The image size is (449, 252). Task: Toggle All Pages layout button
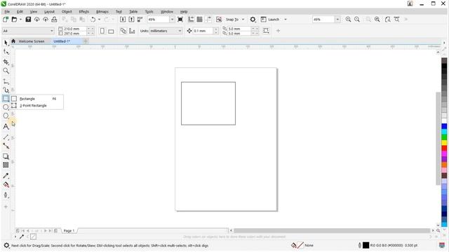tap(123, 31)
